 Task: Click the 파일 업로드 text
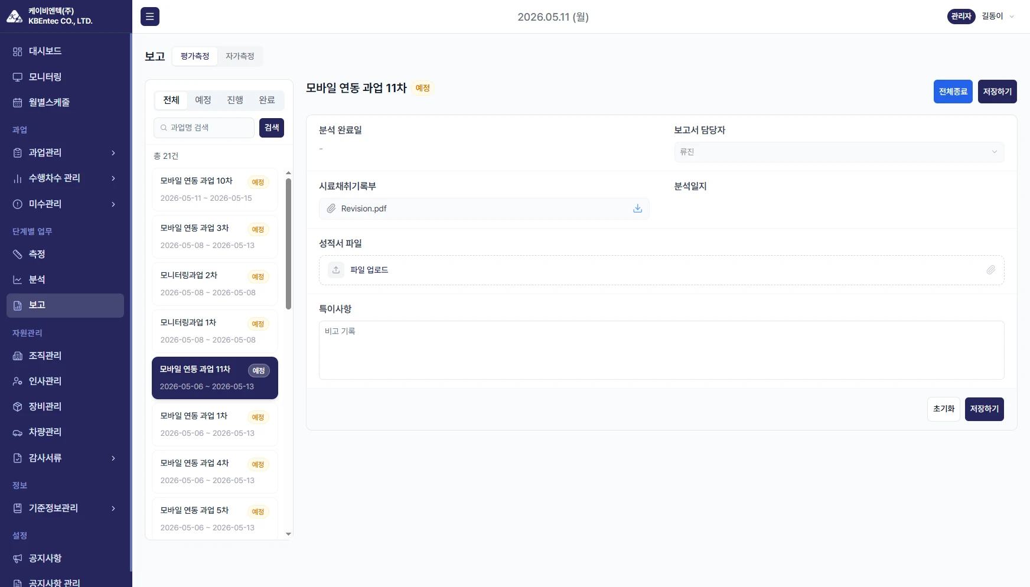369,270
